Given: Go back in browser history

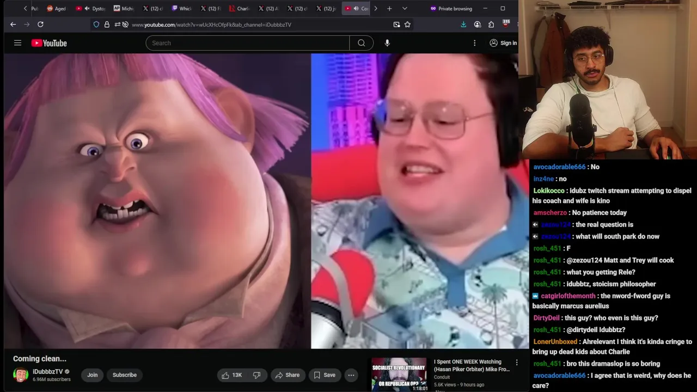Looking at the screenshot, I should tap(13, 24).
